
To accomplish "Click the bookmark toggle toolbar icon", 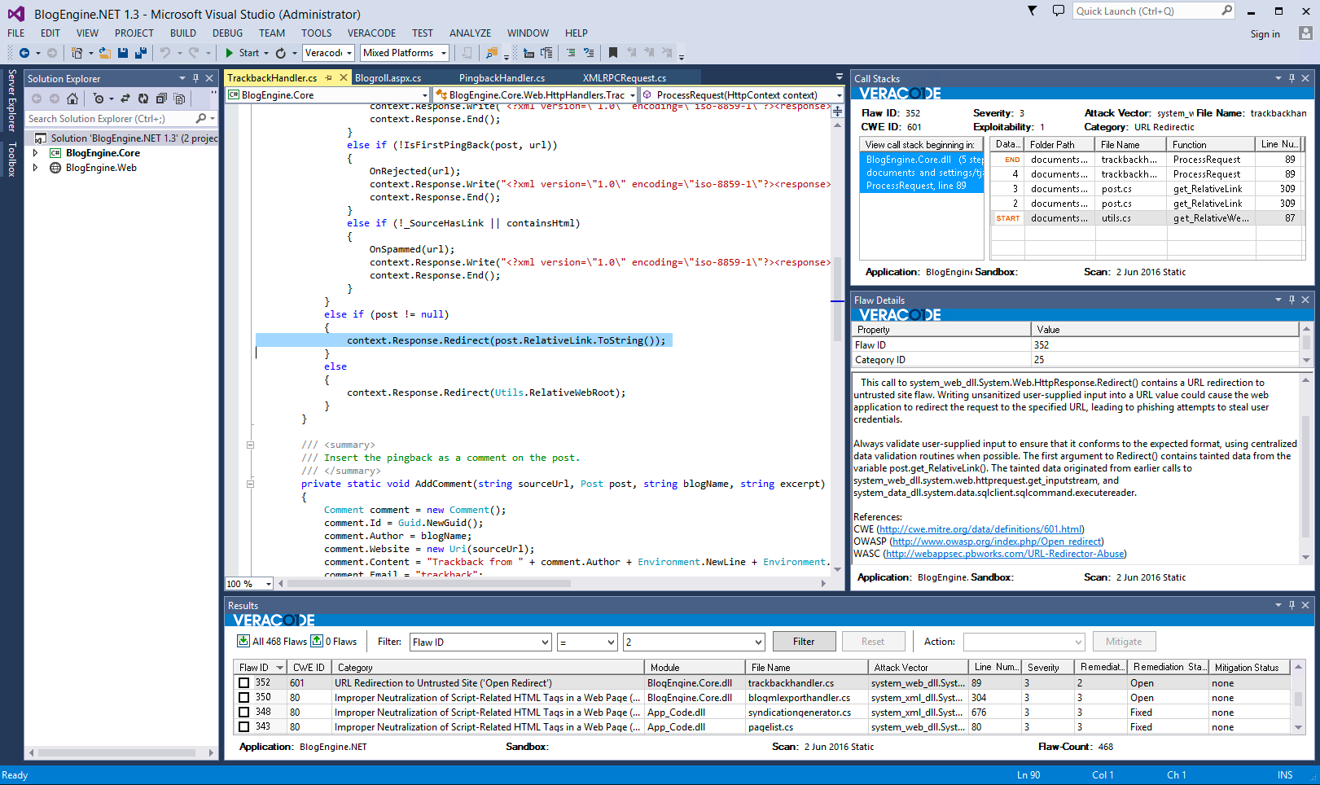I will 612,53.
